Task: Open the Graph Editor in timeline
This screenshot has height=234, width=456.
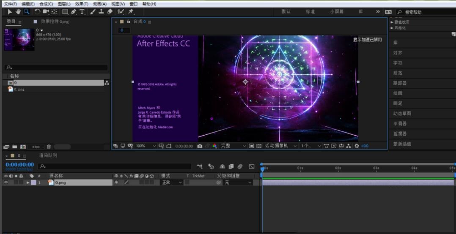Action: click(x=252, y=166)
